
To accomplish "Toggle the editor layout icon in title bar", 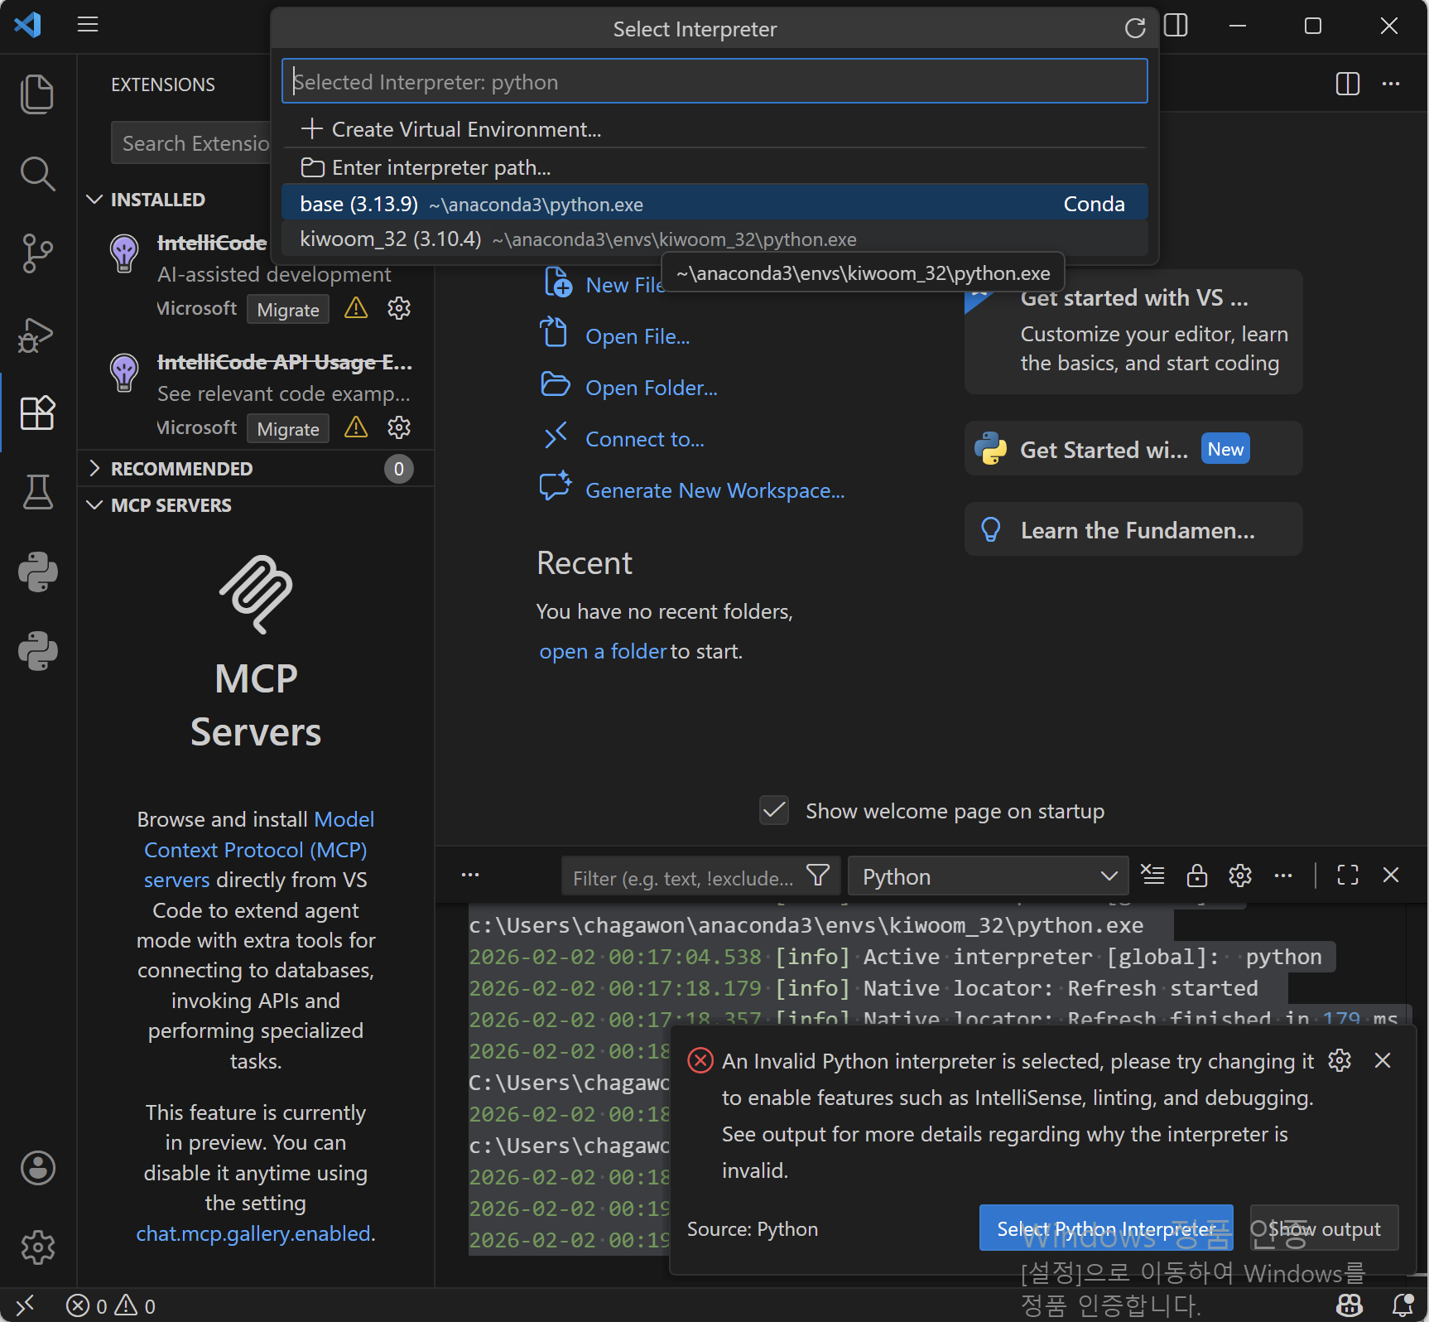I will (1176, 26).
